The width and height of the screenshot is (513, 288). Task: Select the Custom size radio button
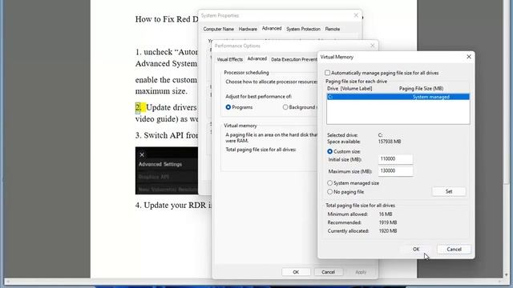tap(329, 151)
